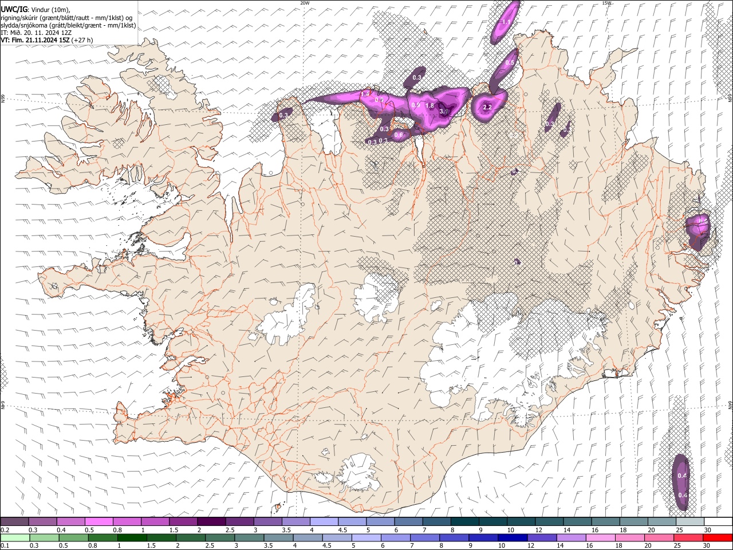Select the 'VT: Fim. 21.11.2024 15Z (+27 h)' line

click(47, 40)
